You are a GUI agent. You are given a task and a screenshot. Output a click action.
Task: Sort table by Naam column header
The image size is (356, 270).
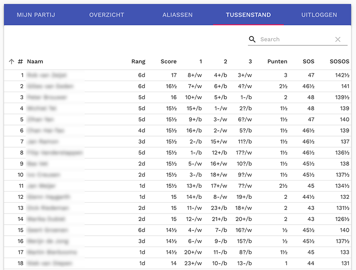coord(35,62)
